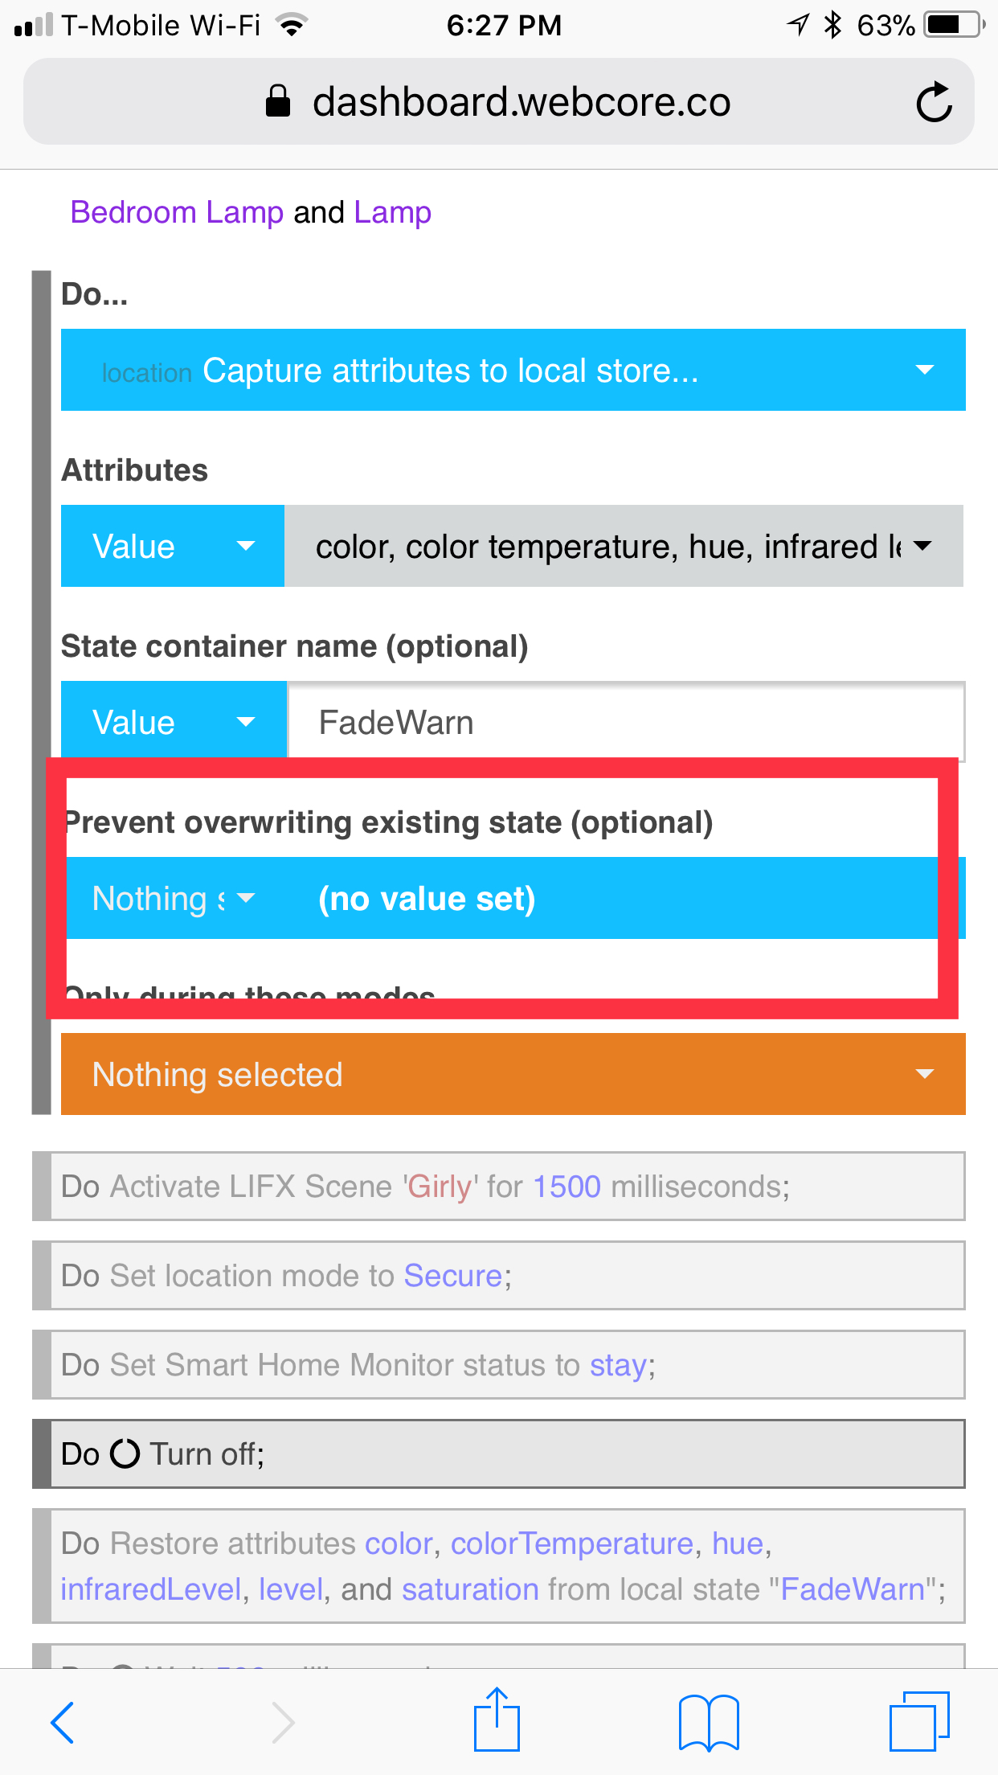
Task: Open the color, color temperature attributes list
Action: [624, 546]
